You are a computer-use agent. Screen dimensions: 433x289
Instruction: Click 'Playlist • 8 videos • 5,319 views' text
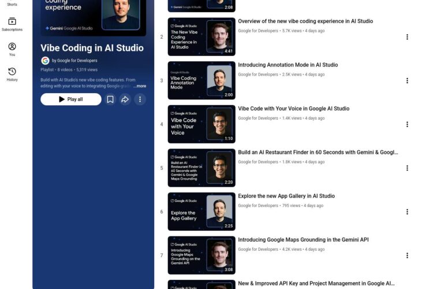(69, 70)
